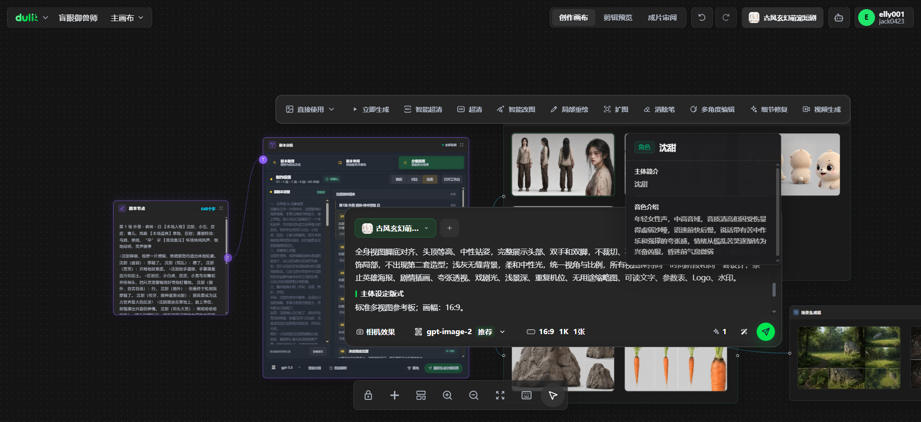Open the rock reference image thumbnail

pos(563,369)
